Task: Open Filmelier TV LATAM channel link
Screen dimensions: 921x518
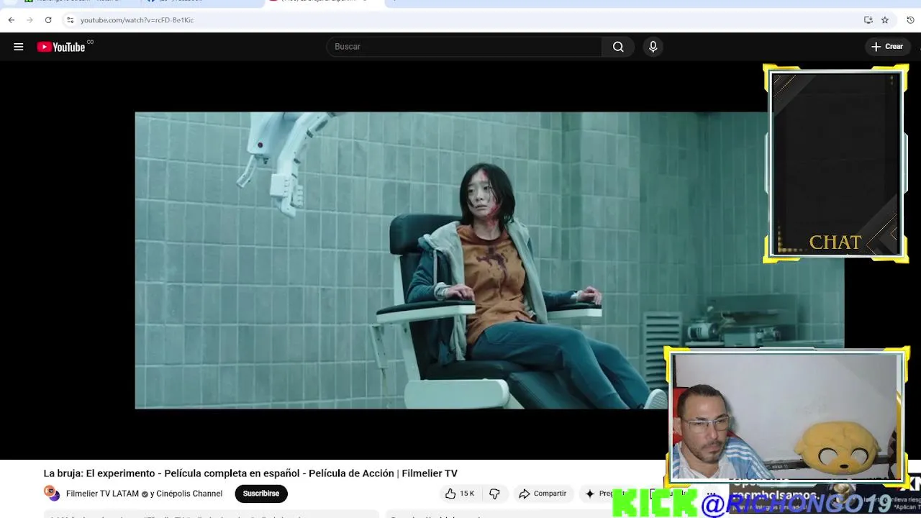Action: (102, 494)
